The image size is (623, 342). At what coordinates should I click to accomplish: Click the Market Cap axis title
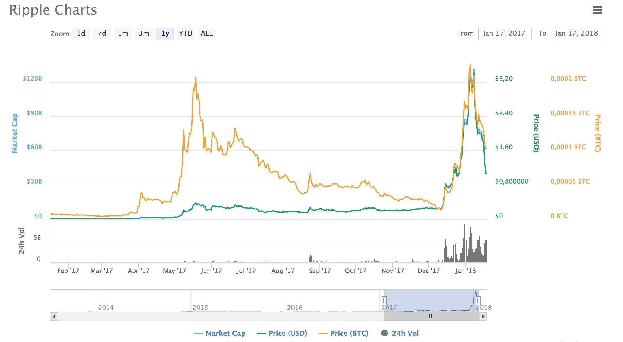click(x=15, y=133)
